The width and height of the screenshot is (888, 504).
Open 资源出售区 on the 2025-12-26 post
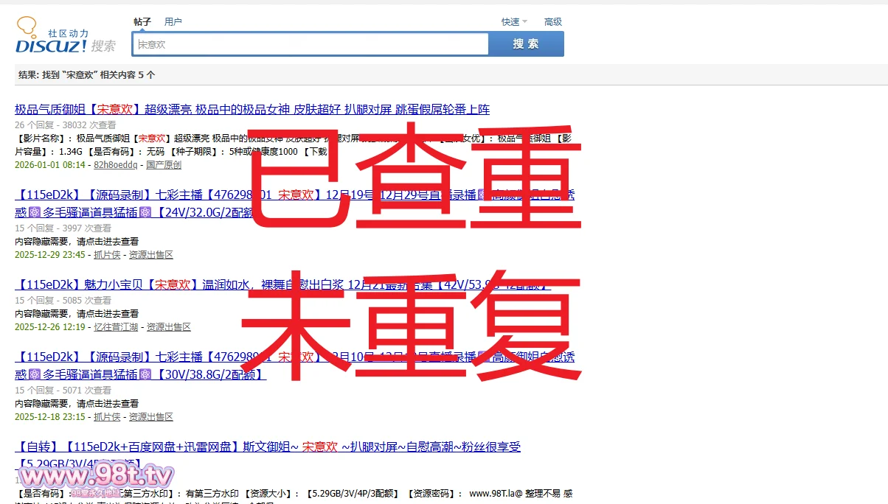coord(169,327)
